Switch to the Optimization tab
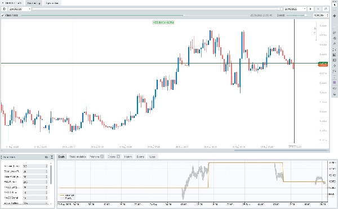Image resolution: width=338 pixels, height=209 pixels. coord(52,3)
